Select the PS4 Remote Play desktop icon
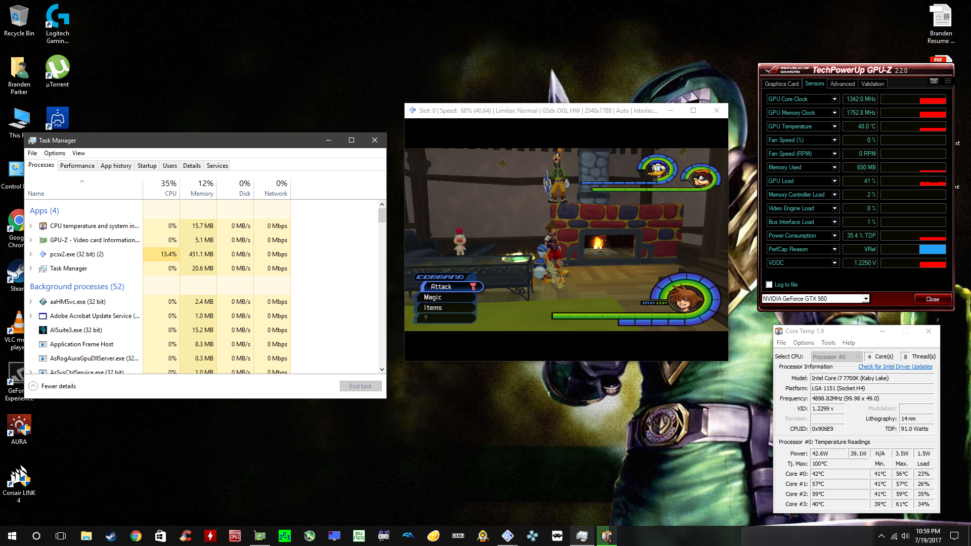Viewport: 971px width, 546px height. point(58,118)
